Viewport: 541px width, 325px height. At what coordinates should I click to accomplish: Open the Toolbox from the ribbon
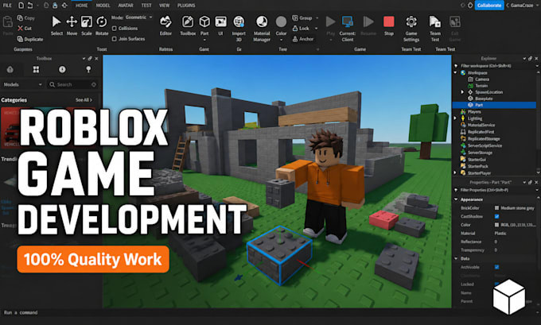pos(188,25)
